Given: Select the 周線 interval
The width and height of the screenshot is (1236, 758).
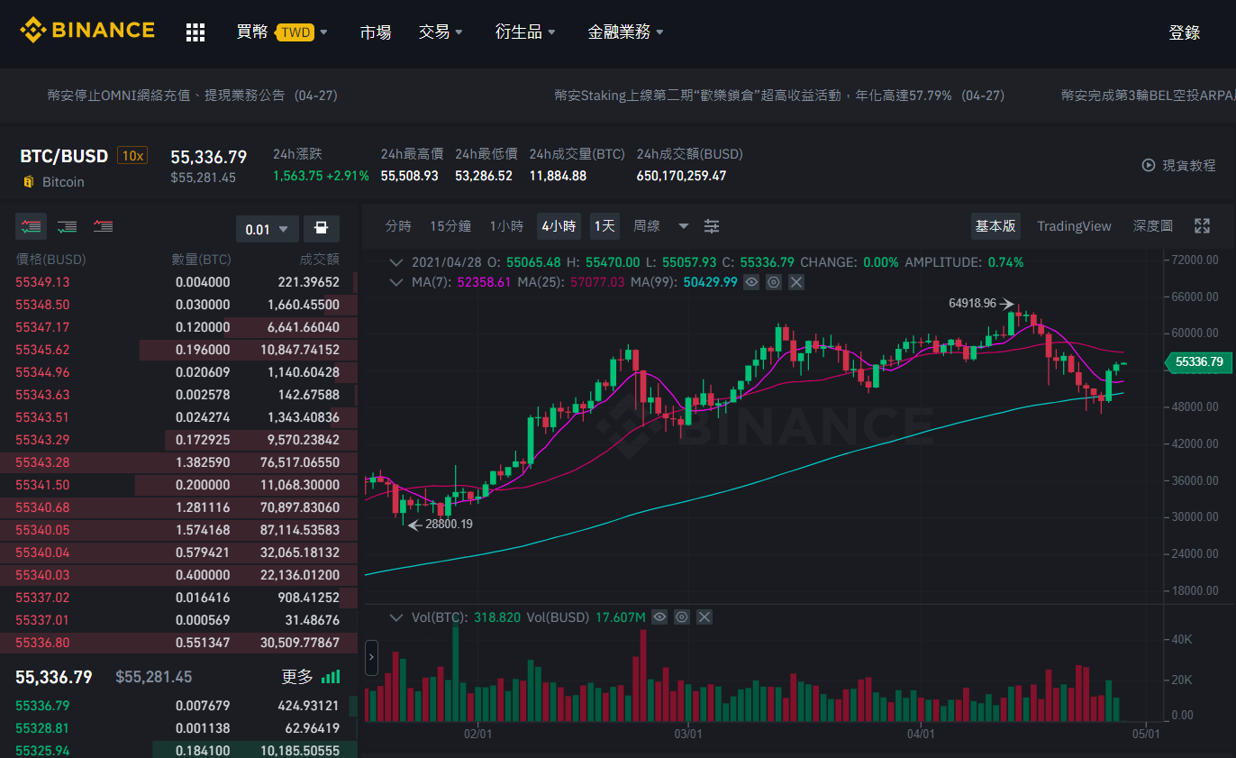Looking at the screenshot, I should point(647,226).
